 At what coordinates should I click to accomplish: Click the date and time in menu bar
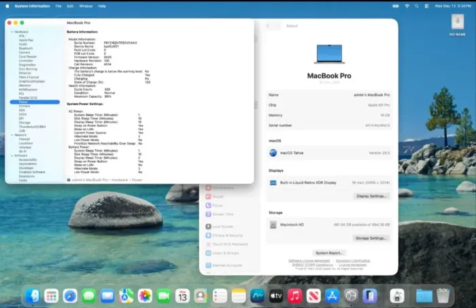[453, 5]
